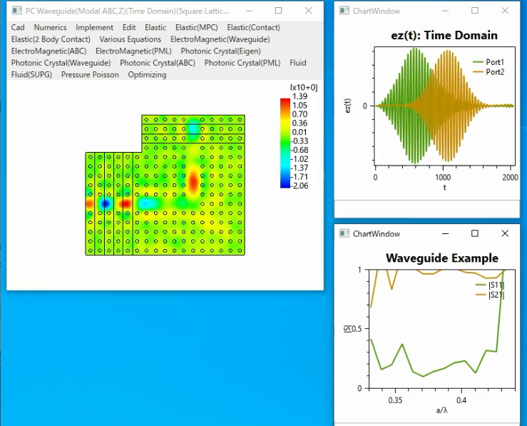
Task: Open the Photonic Crystal(PML) menu
Action: click(242, 63)
